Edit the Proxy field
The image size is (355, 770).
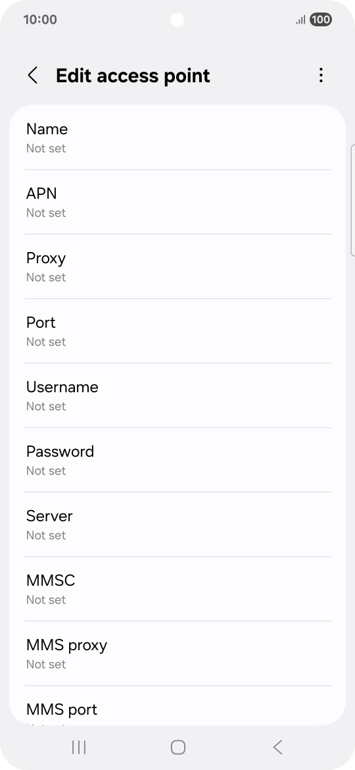pyautogui.click(x=177, y=266)
